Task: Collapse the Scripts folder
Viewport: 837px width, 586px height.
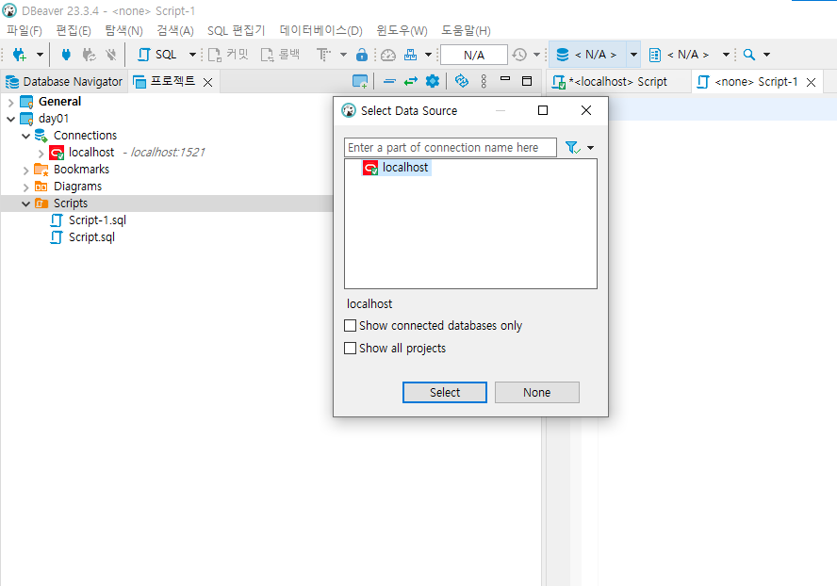Action: pos(25,203)
